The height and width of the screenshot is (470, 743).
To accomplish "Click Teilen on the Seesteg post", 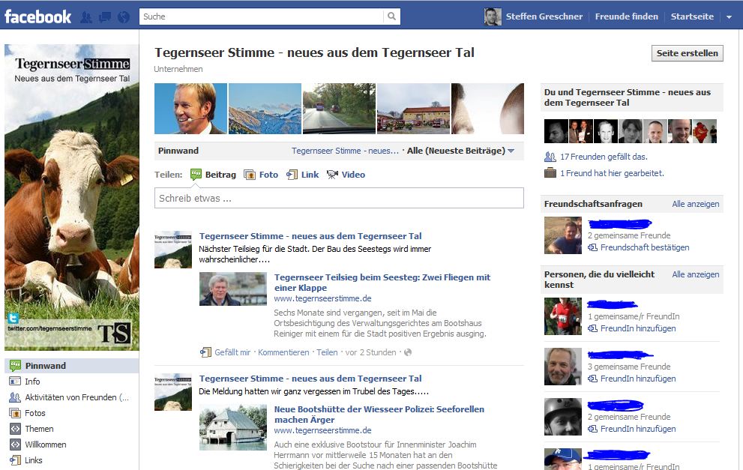I will pyautogui.click(x=327, y=352).
